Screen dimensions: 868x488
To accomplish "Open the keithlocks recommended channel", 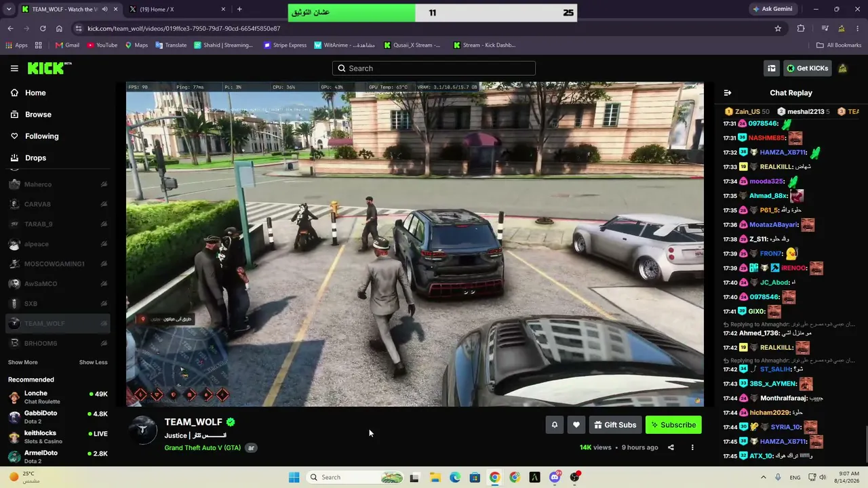I will [x=58, y=437].
